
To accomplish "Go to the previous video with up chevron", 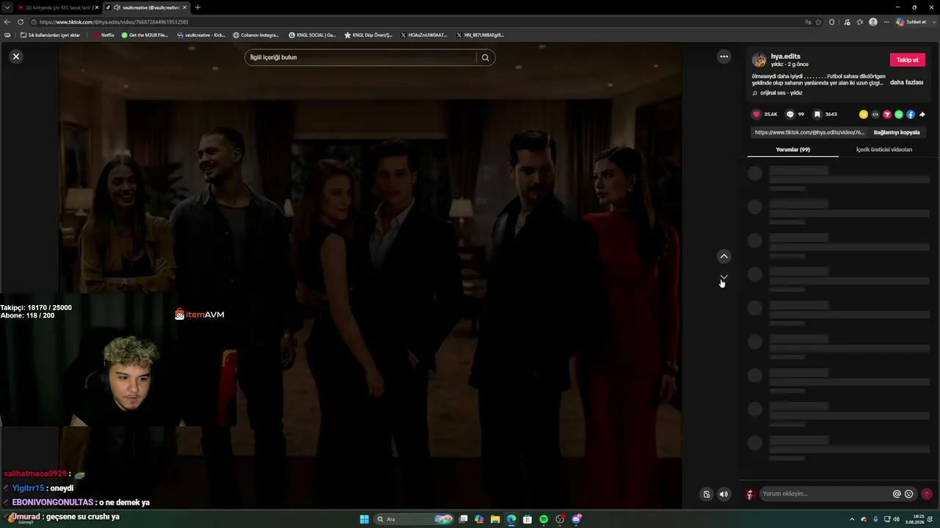I will click(x=724, y=257).
